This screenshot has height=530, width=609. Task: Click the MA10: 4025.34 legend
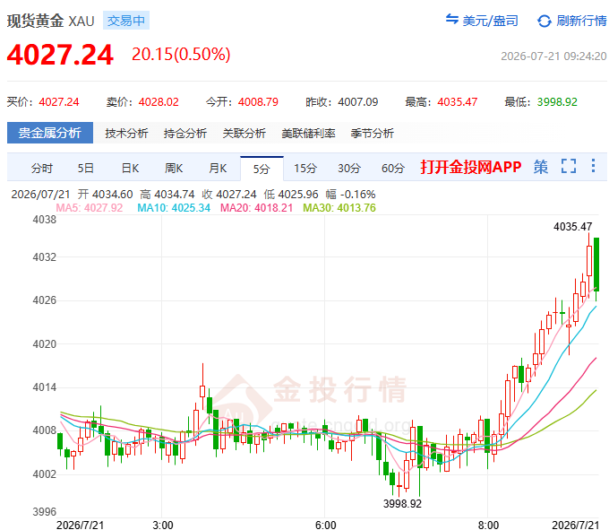pos(174,208)
